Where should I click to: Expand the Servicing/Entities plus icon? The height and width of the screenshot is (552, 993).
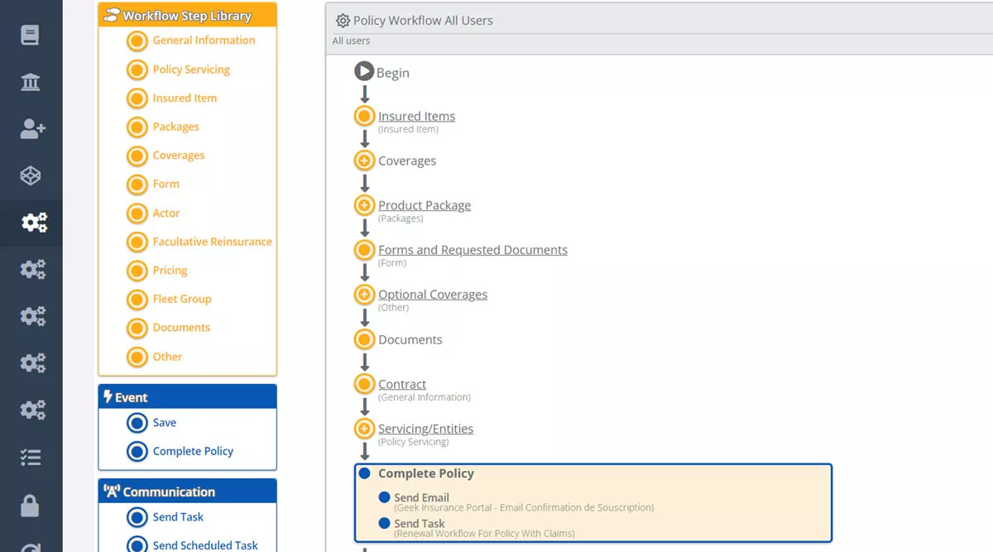[x=364, y=429]
